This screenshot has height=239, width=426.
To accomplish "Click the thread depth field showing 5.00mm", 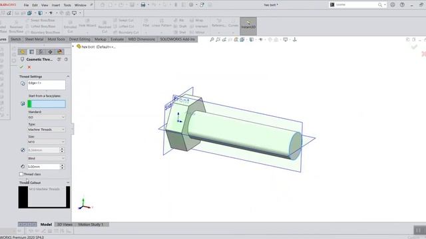I will 43,167.
